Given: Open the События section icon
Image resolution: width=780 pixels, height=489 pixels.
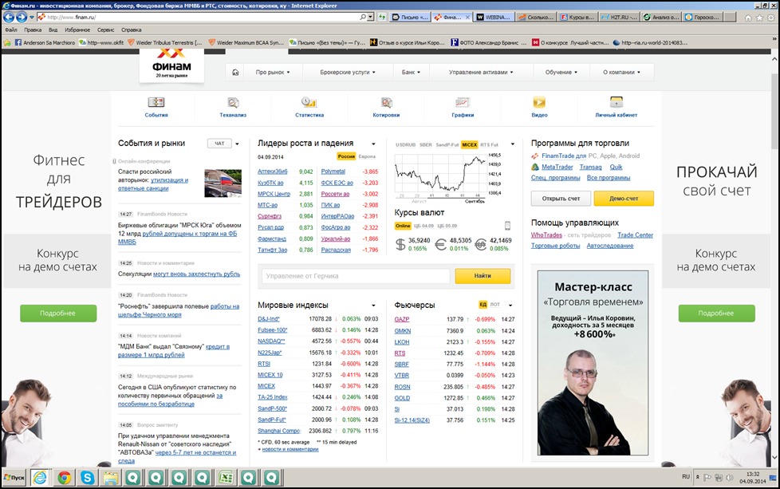Looking at the screenshot, I should 156,102.
